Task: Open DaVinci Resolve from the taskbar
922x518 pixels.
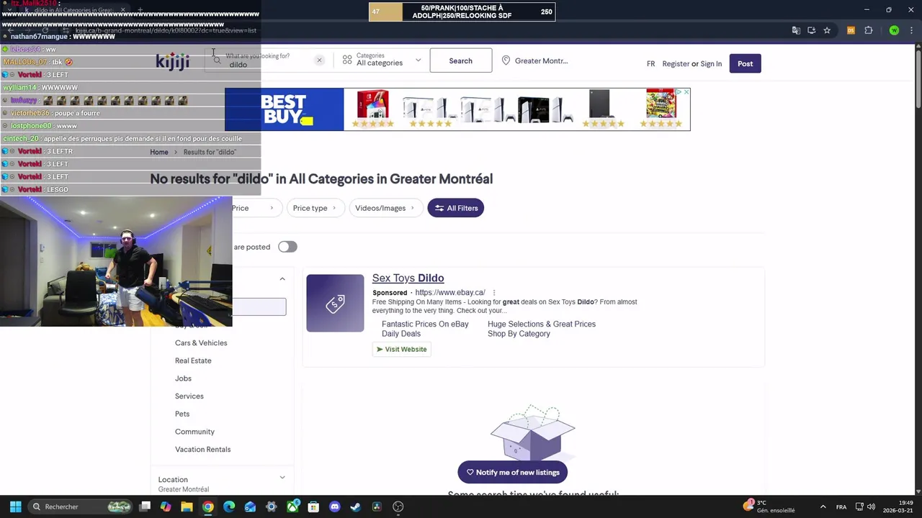Action: tap(377, 506)
